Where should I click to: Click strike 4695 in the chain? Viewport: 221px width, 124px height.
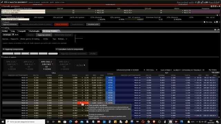tap(110, 77)
